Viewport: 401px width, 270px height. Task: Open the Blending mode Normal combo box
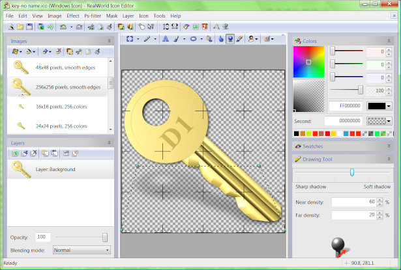click(82, 250)
